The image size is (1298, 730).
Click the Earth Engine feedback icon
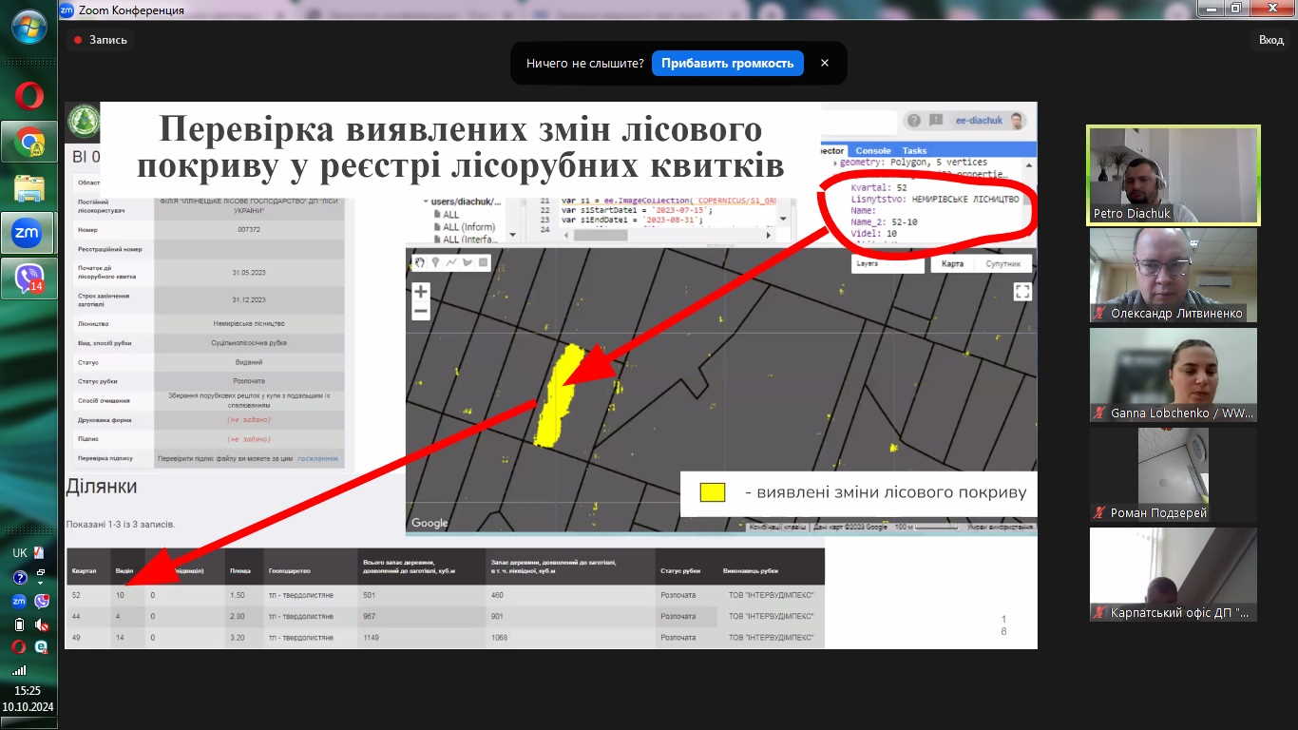tap(937, 121)
